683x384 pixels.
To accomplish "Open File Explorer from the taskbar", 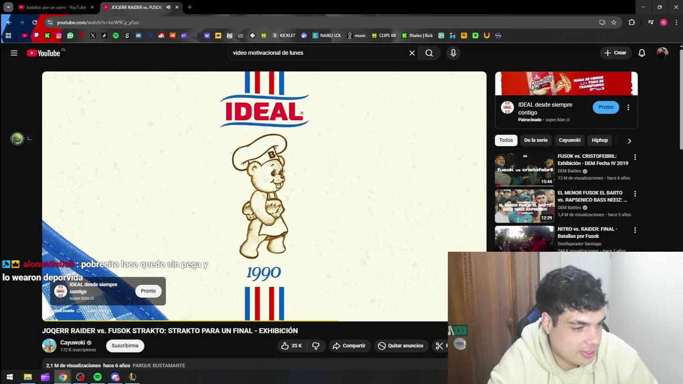I will point(28,377).
